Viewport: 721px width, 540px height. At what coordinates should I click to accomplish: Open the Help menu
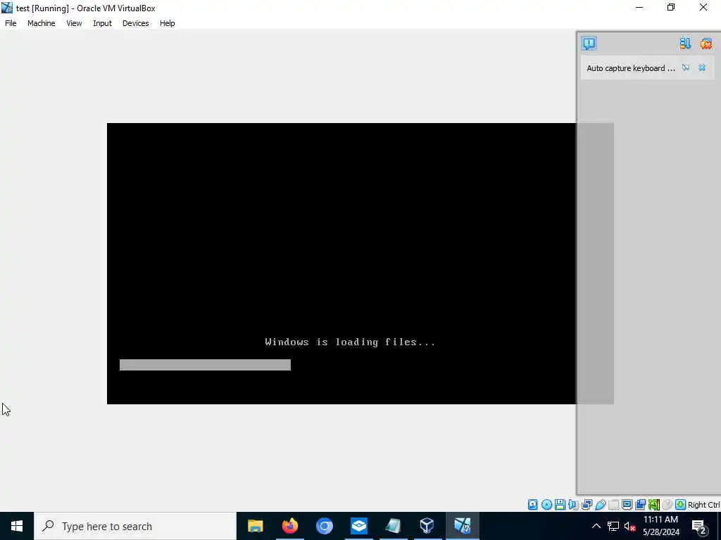[167, 23]
